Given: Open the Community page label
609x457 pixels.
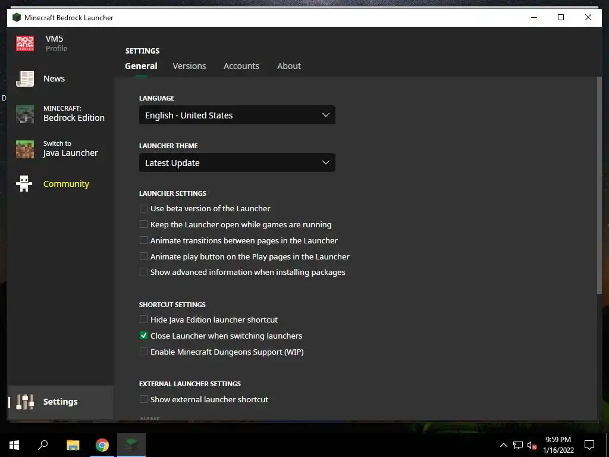Looking at the screenshot, I should click(66, 184).
